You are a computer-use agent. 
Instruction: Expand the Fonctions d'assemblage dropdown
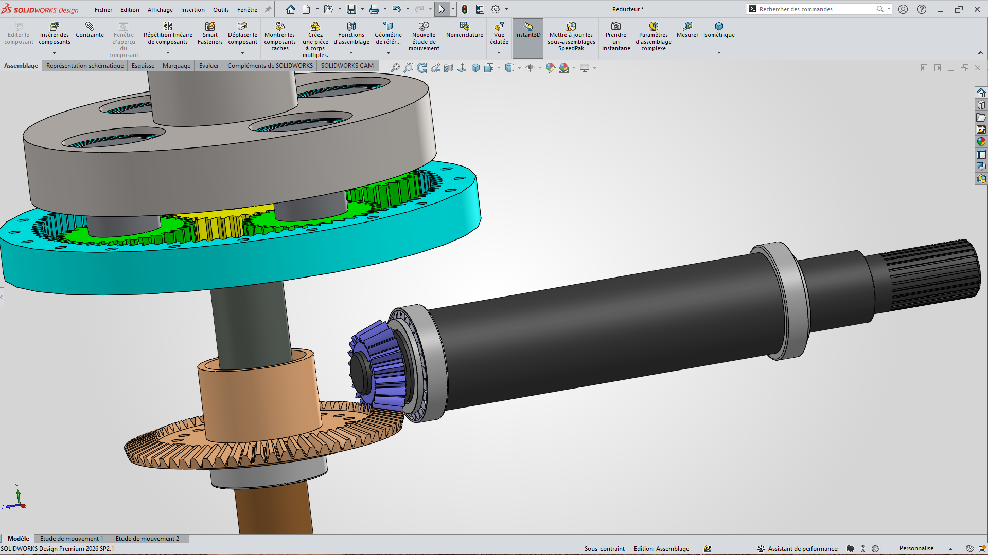click(351, 53)
